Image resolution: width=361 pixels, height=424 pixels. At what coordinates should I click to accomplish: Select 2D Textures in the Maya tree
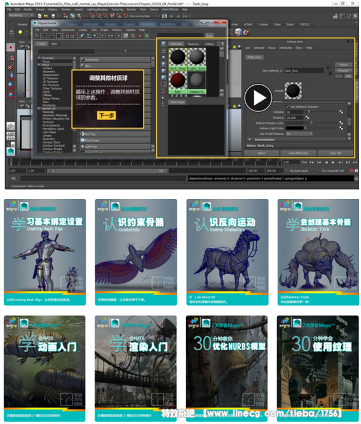tap(50, 78)
